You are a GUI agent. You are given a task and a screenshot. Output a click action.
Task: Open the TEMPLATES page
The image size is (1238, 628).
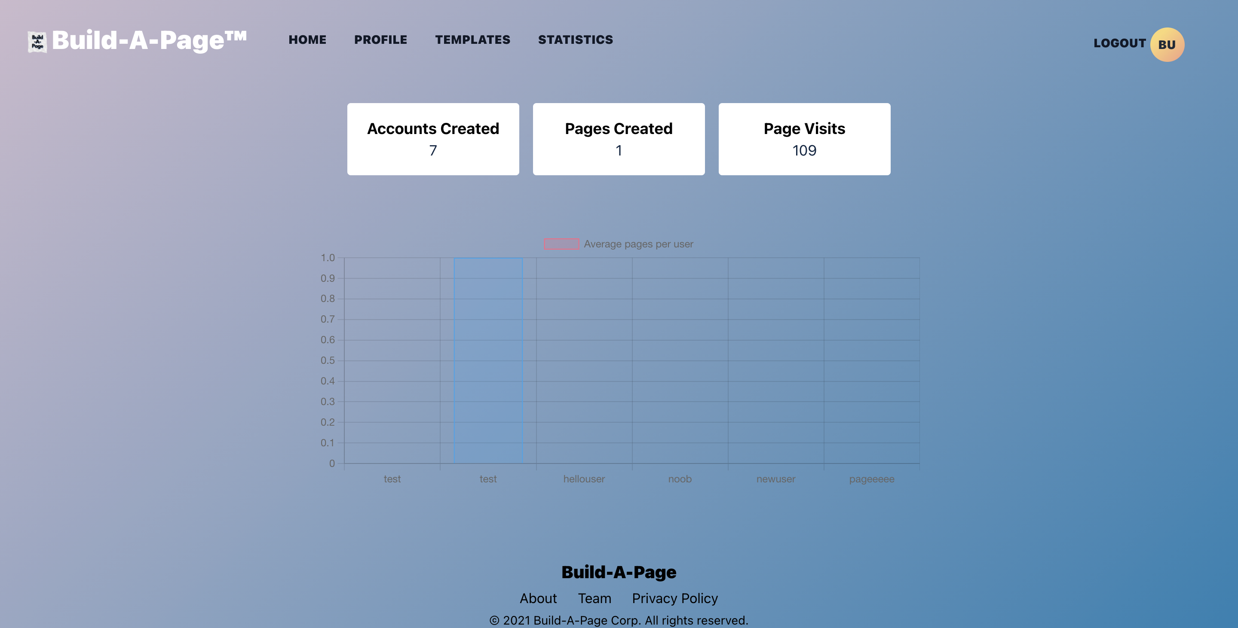pos(473,40)
